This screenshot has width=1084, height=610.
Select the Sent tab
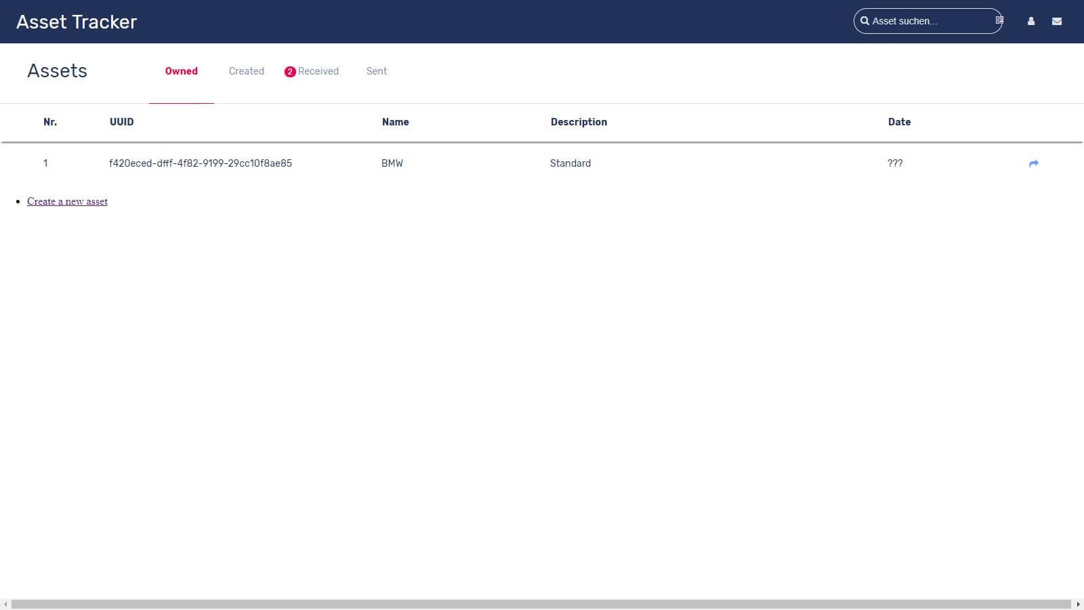click(377, 71)
